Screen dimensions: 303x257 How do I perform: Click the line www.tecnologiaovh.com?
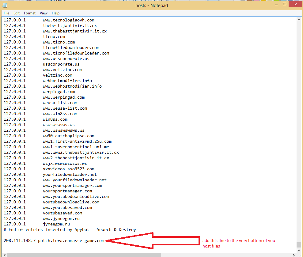point(69,20)
